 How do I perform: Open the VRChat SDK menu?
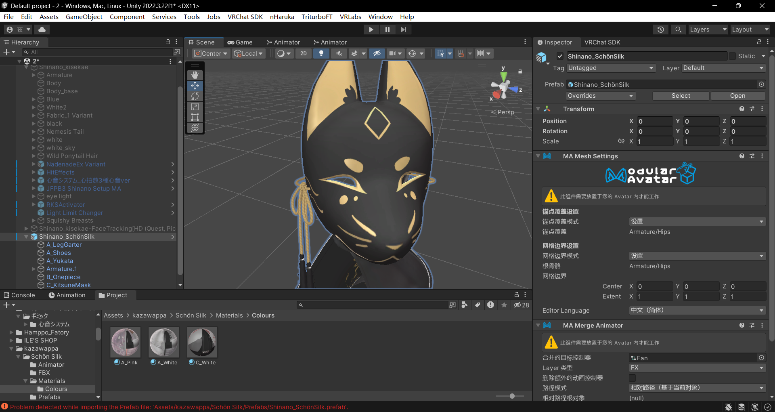point(245,17)
